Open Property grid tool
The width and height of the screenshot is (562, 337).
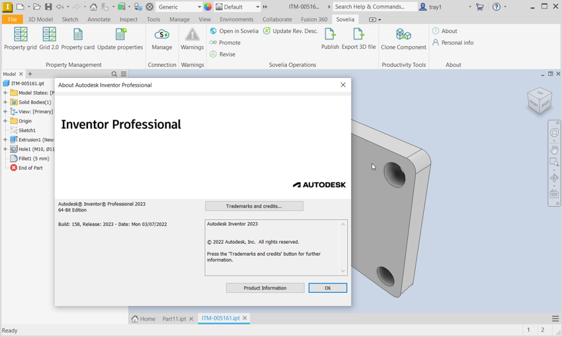coord(20,39)
